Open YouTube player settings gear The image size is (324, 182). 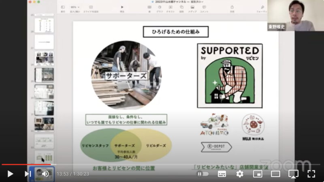tap(240, 174)
